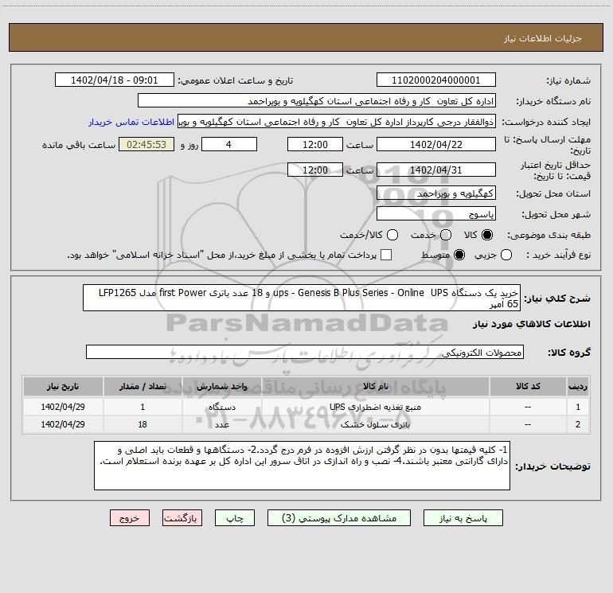Click the نام کالا column header

click(x=375, y=386)
